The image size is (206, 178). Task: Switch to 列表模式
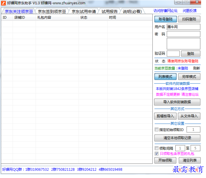165,77
